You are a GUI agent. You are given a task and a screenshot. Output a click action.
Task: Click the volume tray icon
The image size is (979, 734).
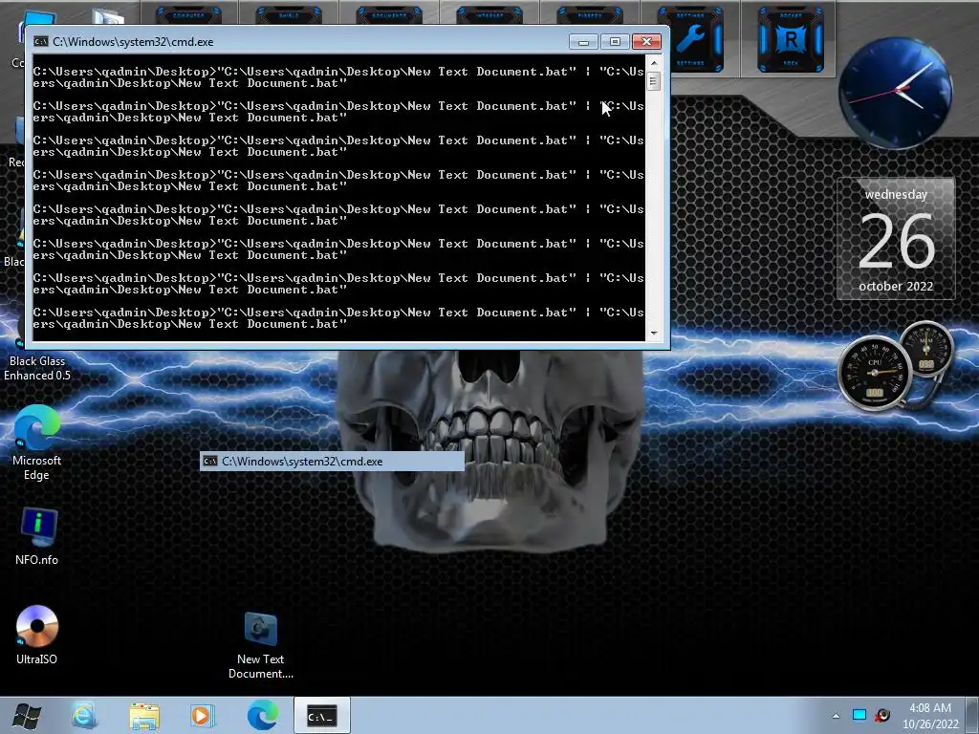click(882, 715)
